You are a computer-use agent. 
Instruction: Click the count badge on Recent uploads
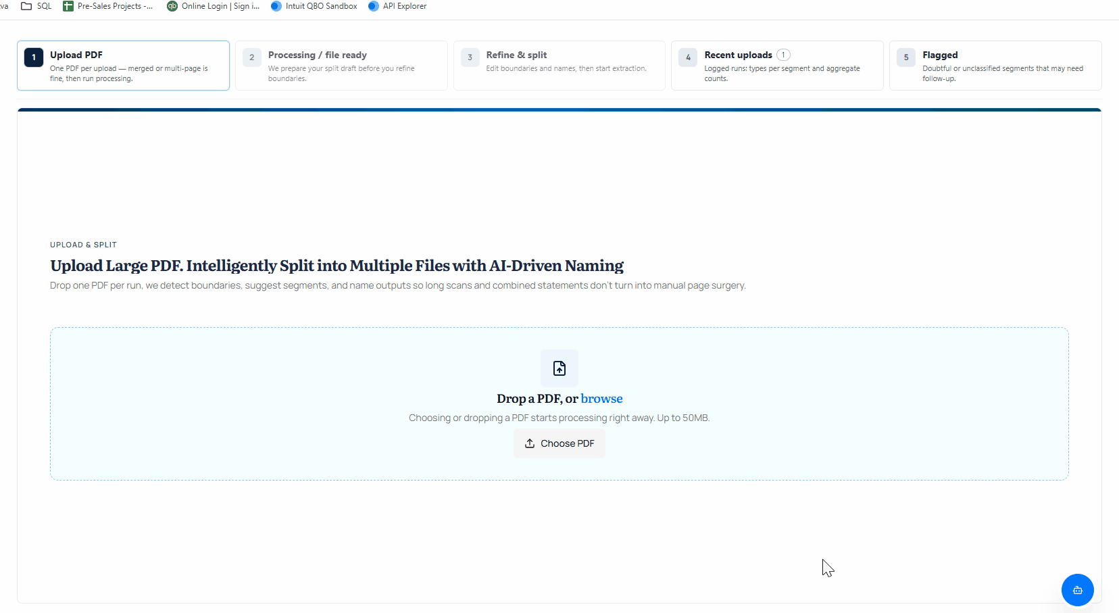(782, 55)
